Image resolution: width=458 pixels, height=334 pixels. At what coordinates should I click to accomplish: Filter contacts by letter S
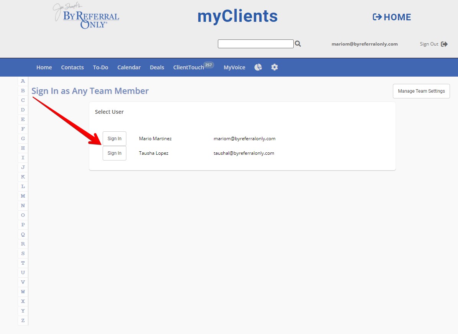pos(23,253)
